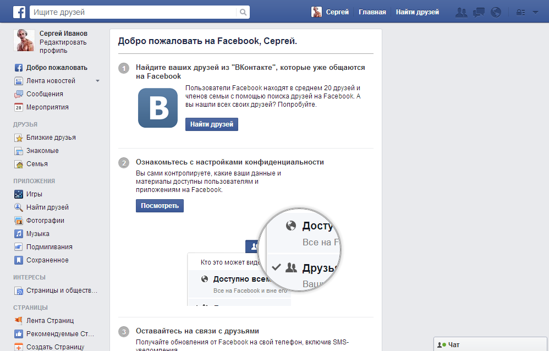Click the Семья house icon
Image resolution: width=549 pixels, height=351 pixels.
[x=19, y=164]
